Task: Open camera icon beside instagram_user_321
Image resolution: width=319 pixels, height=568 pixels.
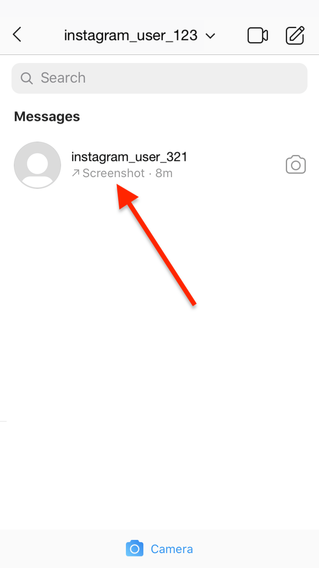Action: tap(296, 165)
